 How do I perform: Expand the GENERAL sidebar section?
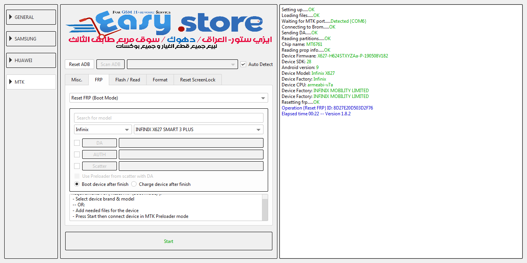tap(31, 17)
